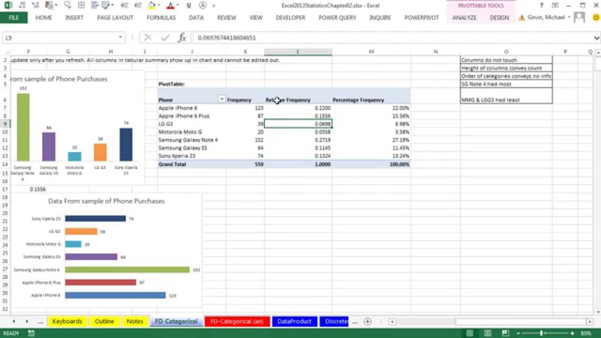Click the Excel application icon in title bar

(8, 6)
